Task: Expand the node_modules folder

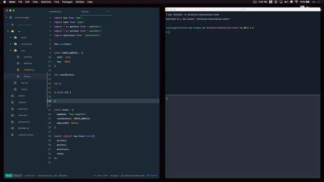Action: 8,25
